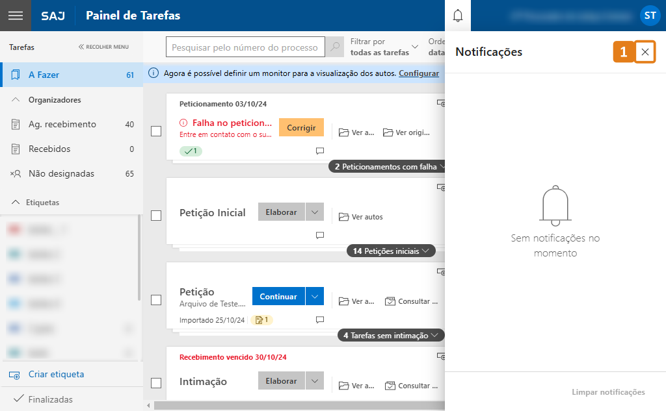Click the search magnifier icon
Image resolution: width=666 pixels, height=411 pixels.
click(x=335, y=47)
